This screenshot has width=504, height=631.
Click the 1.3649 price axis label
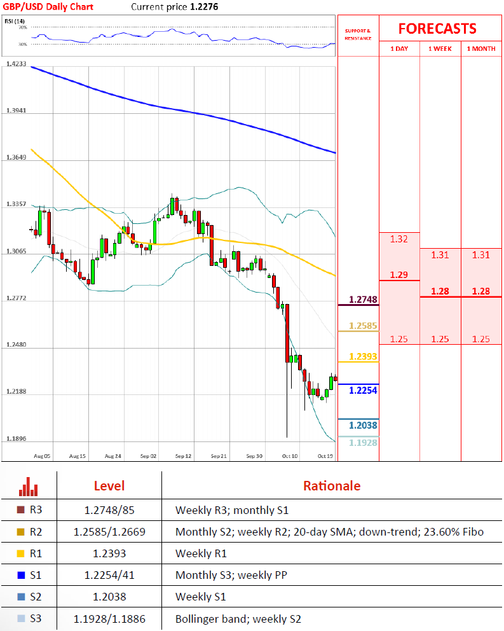tap(16, 157)
